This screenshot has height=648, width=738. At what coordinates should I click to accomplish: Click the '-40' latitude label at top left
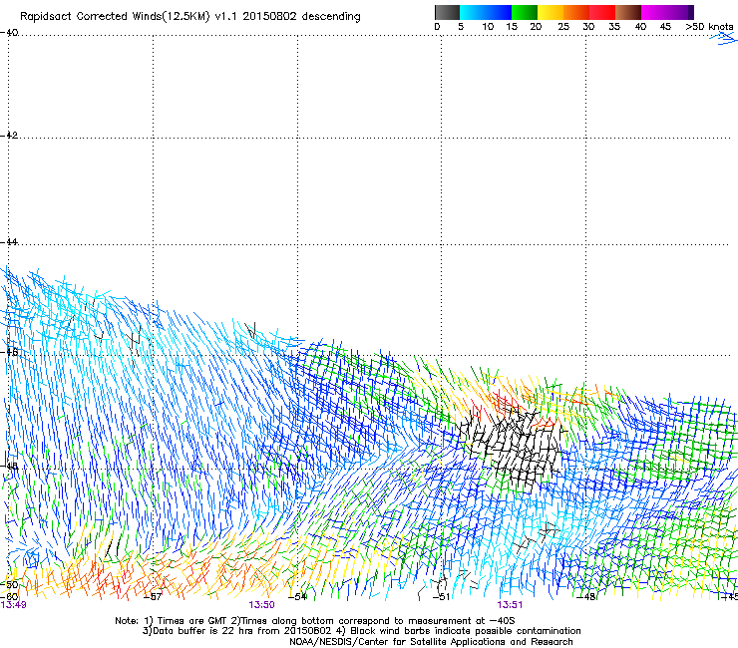9,33
